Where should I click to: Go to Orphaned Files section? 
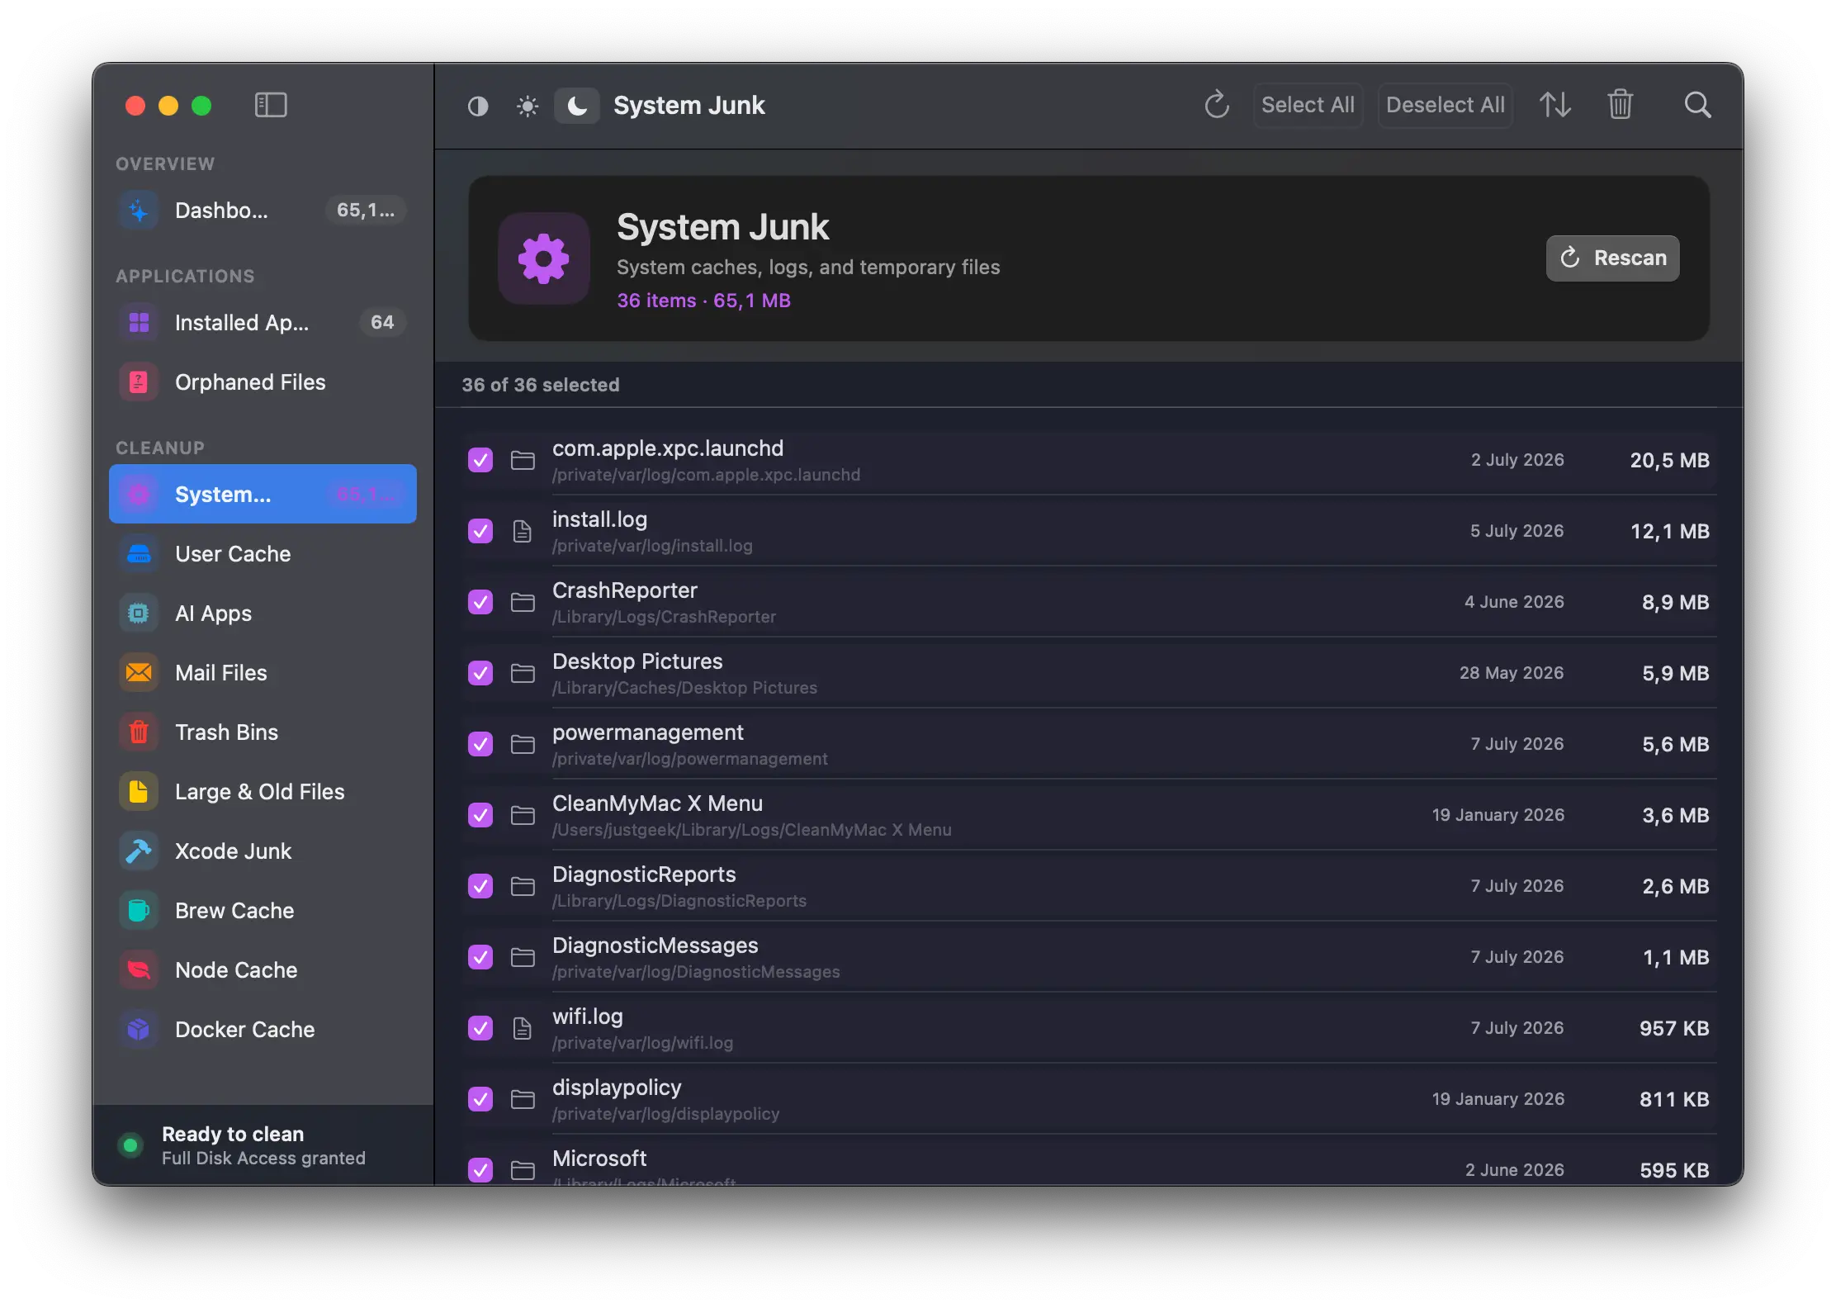tap(263, 382)
